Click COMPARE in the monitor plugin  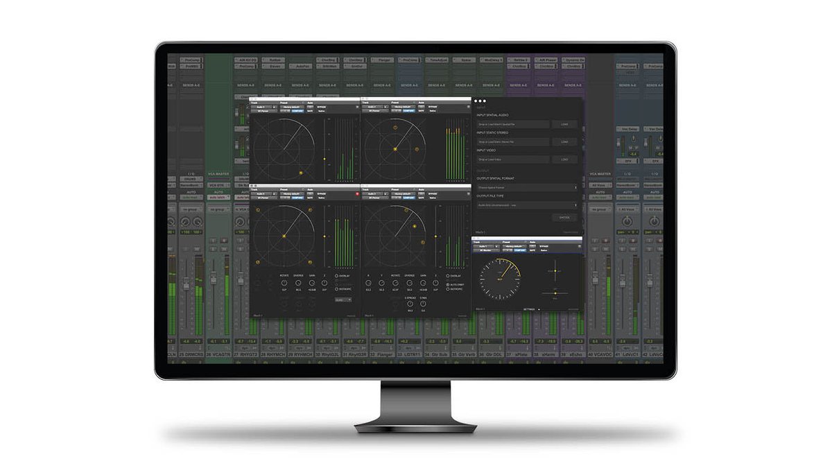point(519,250)
